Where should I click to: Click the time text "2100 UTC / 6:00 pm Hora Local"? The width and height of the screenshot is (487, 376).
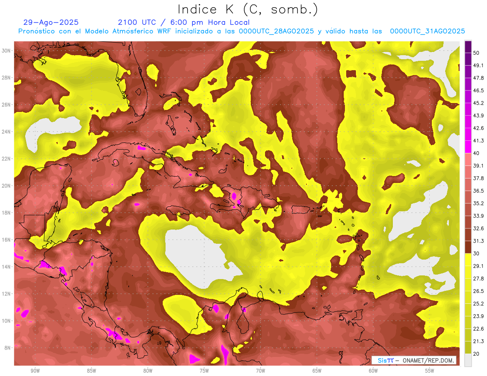pos(184,22)
